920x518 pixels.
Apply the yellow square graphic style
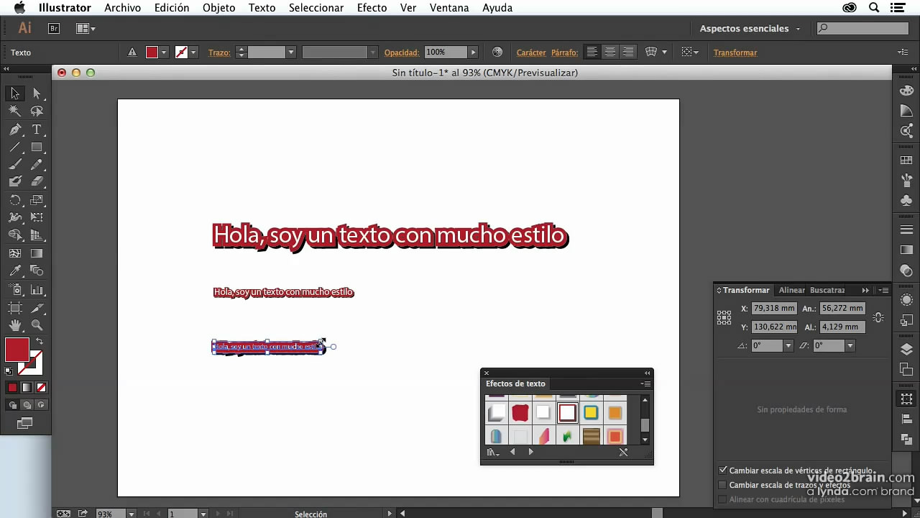[x=591, y=413]
